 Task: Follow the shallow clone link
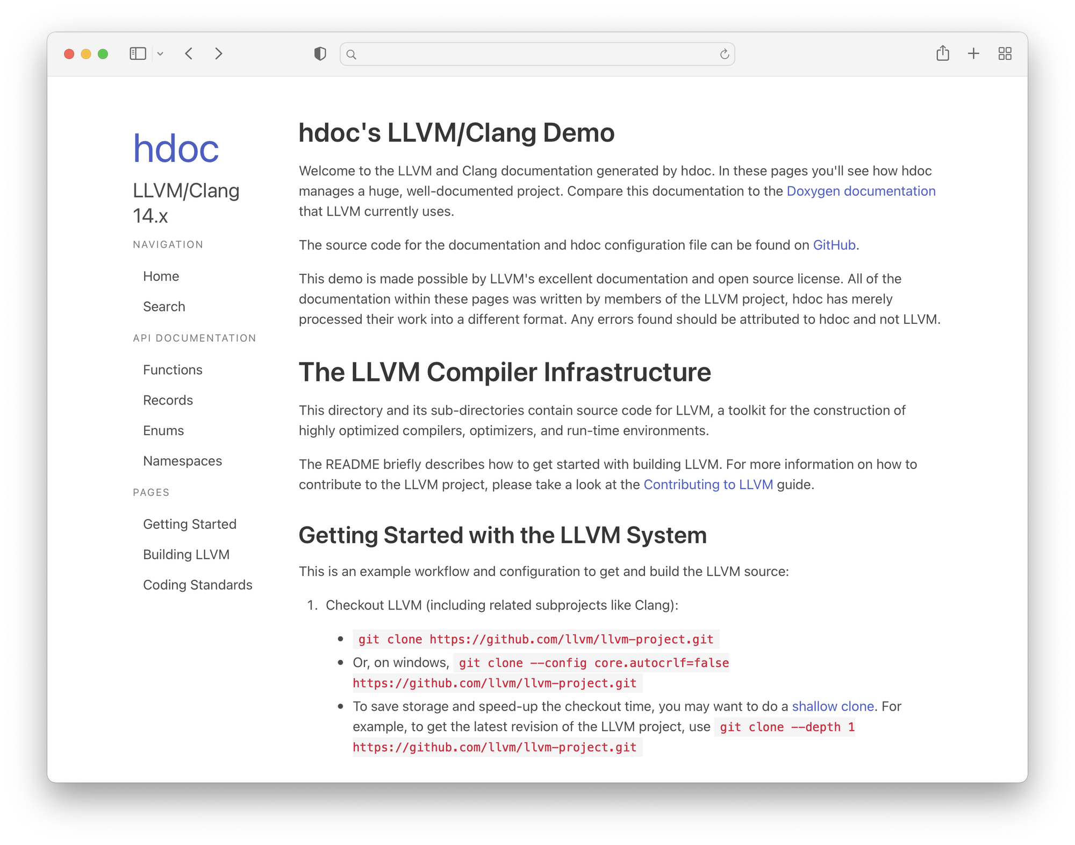833,706
